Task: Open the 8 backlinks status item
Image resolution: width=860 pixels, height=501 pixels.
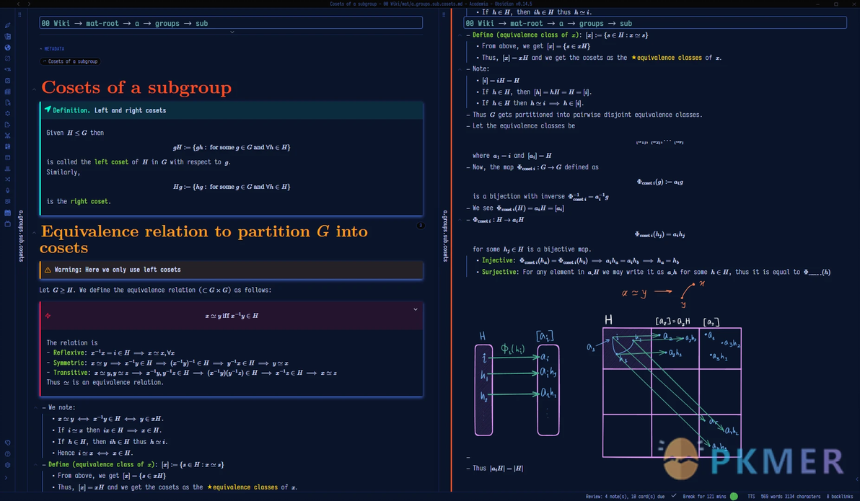Action: pyautogui.click(x=840, y=496)
